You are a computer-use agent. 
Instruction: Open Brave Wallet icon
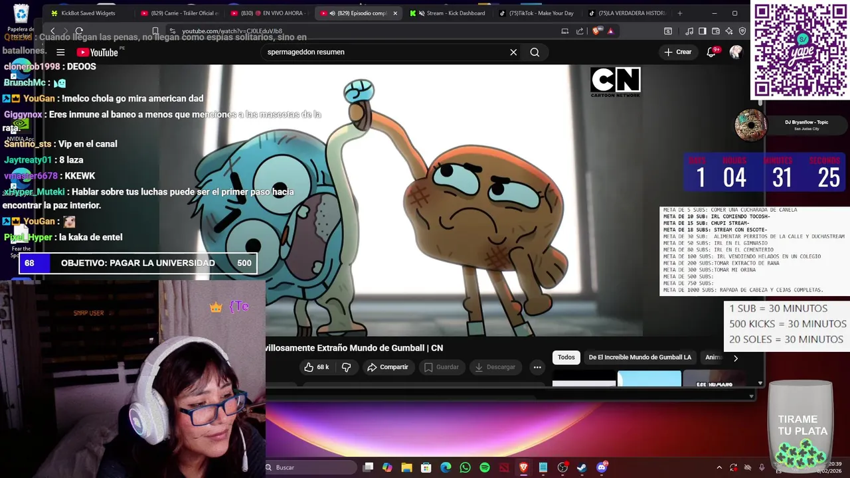716,31
